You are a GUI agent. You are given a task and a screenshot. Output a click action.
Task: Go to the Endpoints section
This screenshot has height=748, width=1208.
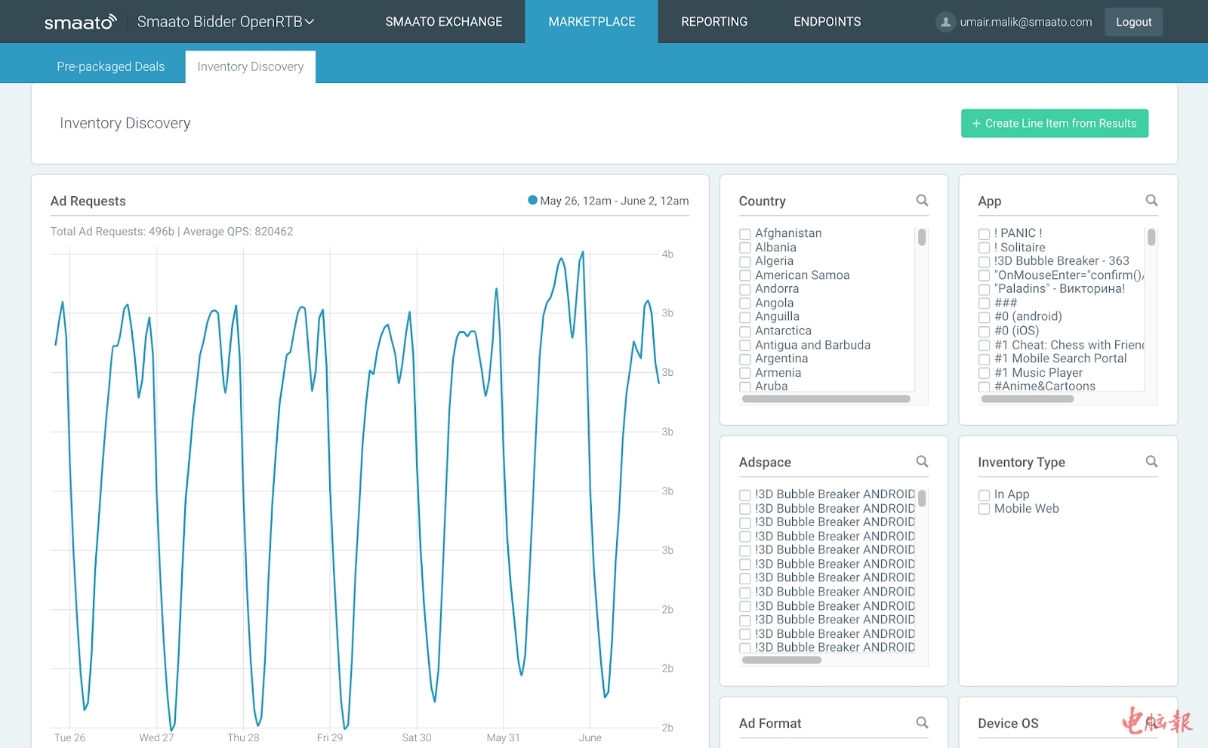point(827,22)
